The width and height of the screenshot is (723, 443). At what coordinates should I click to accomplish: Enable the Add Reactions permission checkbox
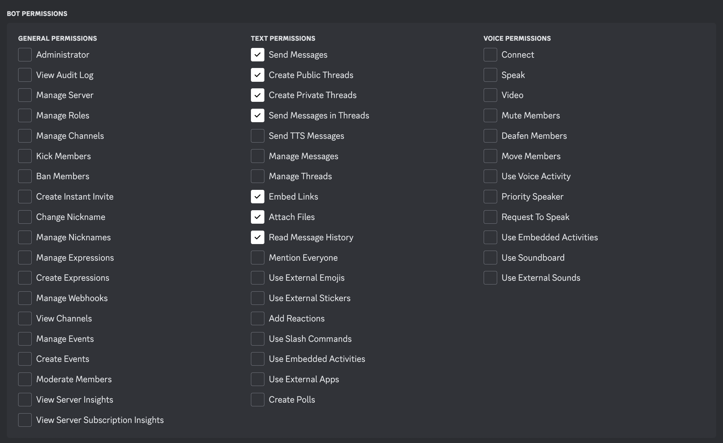(x=257, y=318)
